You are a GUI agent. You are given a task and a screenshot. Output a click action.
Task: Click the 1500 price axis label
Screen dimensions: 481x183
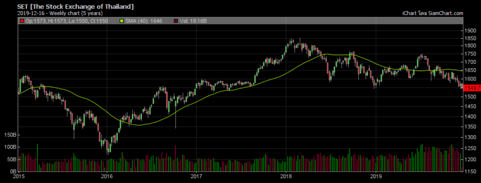pos(470,97)
